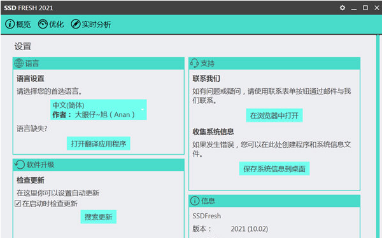Screen dimensions: 382x238
Task: Click the 联系我们 heading
Action: 206,79
